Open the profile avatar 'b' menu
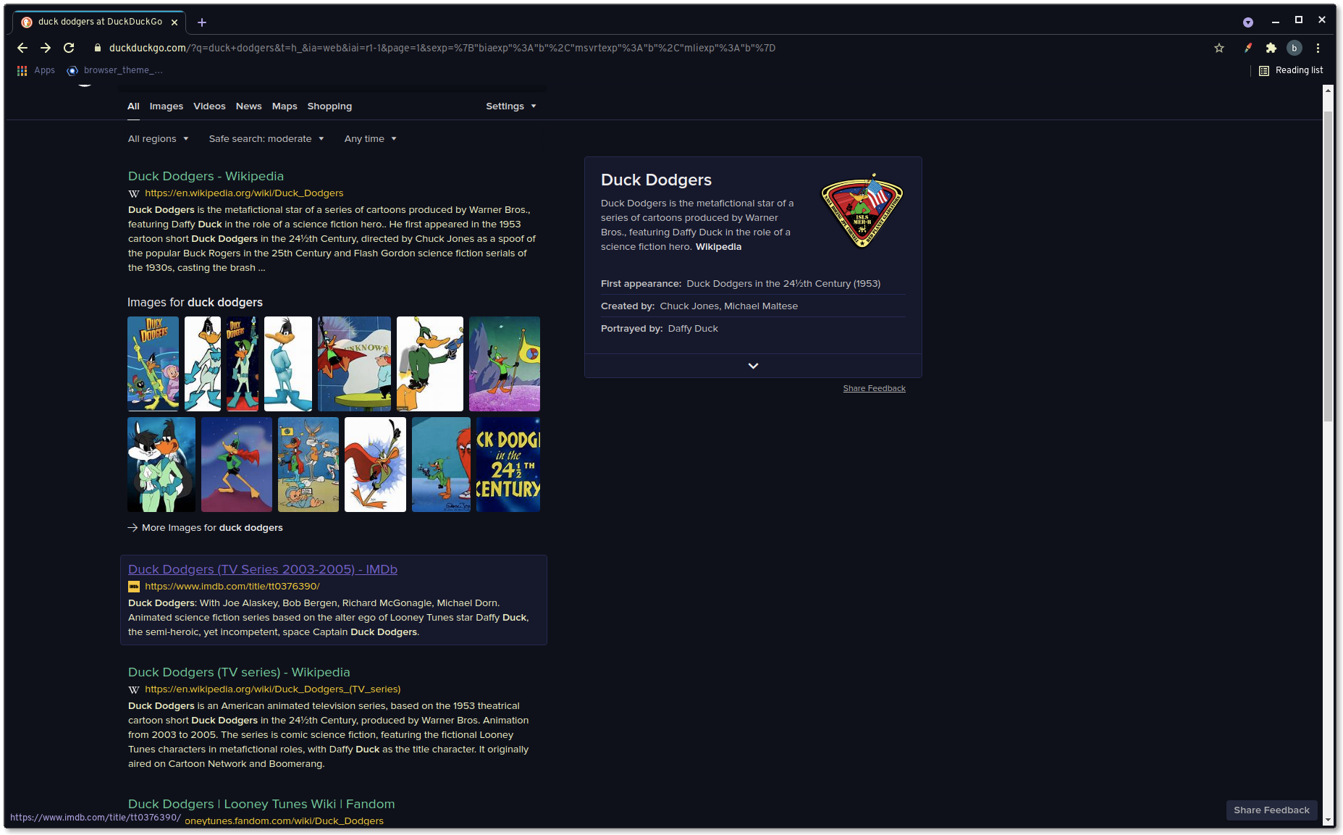Viewport: 1343px width, 835px height. point(1294,48)
